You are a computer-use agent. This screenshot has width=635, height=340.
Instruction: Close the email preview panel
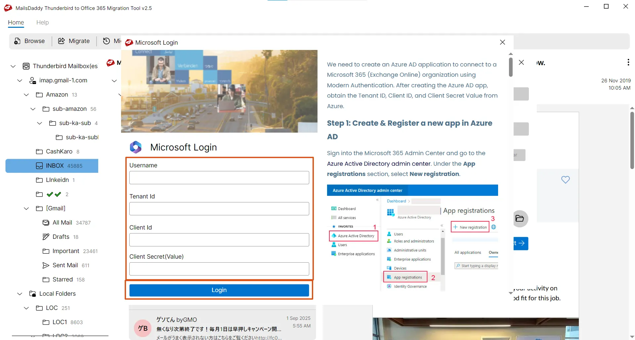coord(522,62)
